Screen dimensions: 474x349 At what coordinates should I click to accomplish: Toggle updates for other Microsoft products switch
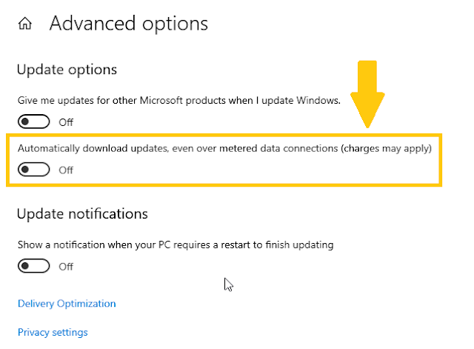pos(33,122)
